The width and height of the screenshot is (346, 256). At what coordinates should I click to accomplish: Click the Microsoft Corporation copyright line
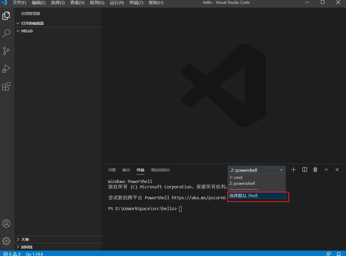[x=168, y=187]
